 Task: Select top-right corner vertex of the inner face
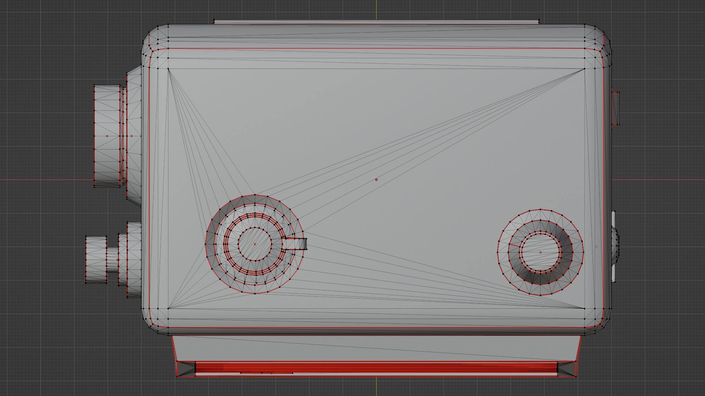pyautogui.click(x=585, y=69)
